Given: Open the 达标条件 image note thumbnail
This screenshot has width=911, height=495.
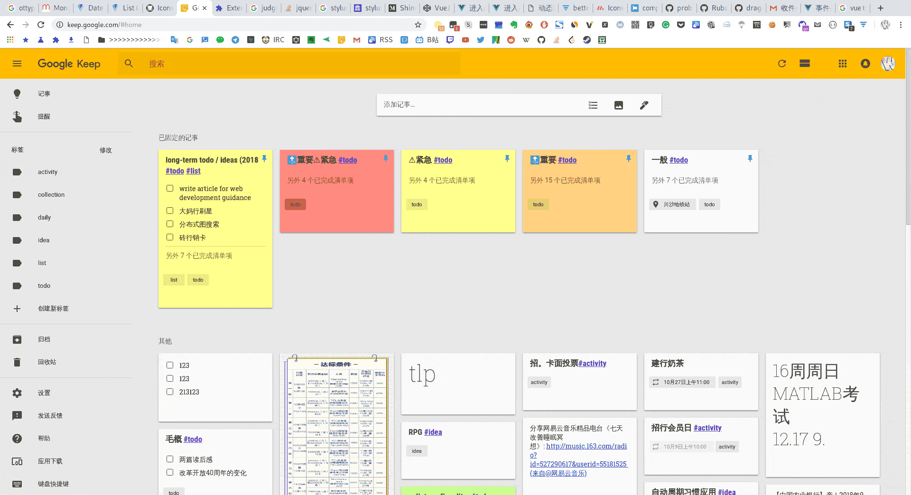Looking at the screenshot, I should 336,424.
